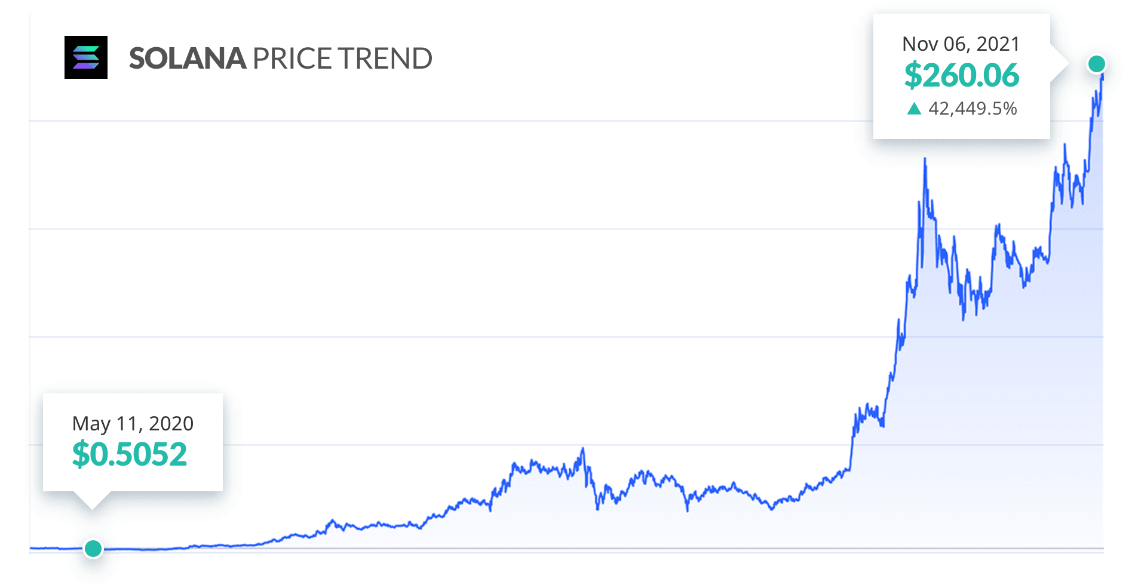Click the May 2020 tooltip card
Viewport: 1135px width, 585px height.
[x=133, y=442]
